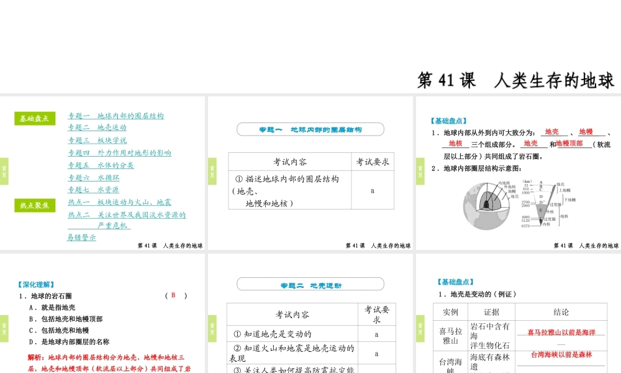Viewport: 621px width, 373px height.
Task: Select the 【基础盘点】 heading above the earth diagram
Action: pos(449,121)
